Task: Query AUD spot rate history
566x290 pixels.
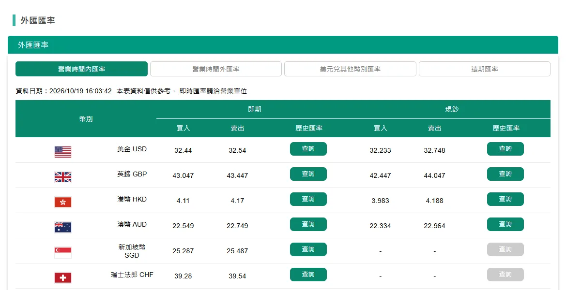Action: [308, 224]
